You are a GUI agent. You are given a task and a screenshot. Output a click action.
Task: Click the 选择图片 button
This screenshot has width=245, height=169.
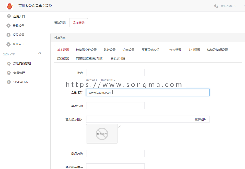click(x=201, y=119)
